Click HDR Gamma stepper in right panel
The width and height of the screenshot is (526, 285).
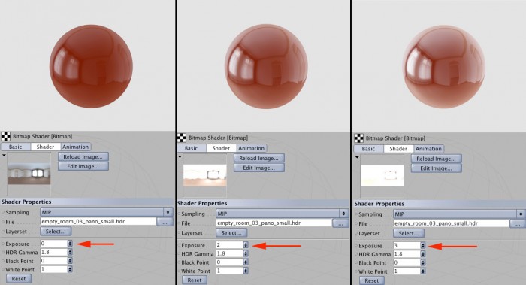(422, 254)
